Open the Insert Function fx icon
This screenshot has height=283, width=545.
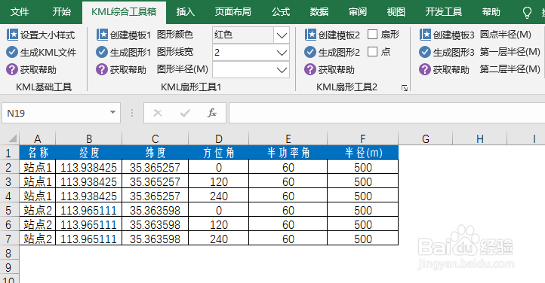pos(211,113)
